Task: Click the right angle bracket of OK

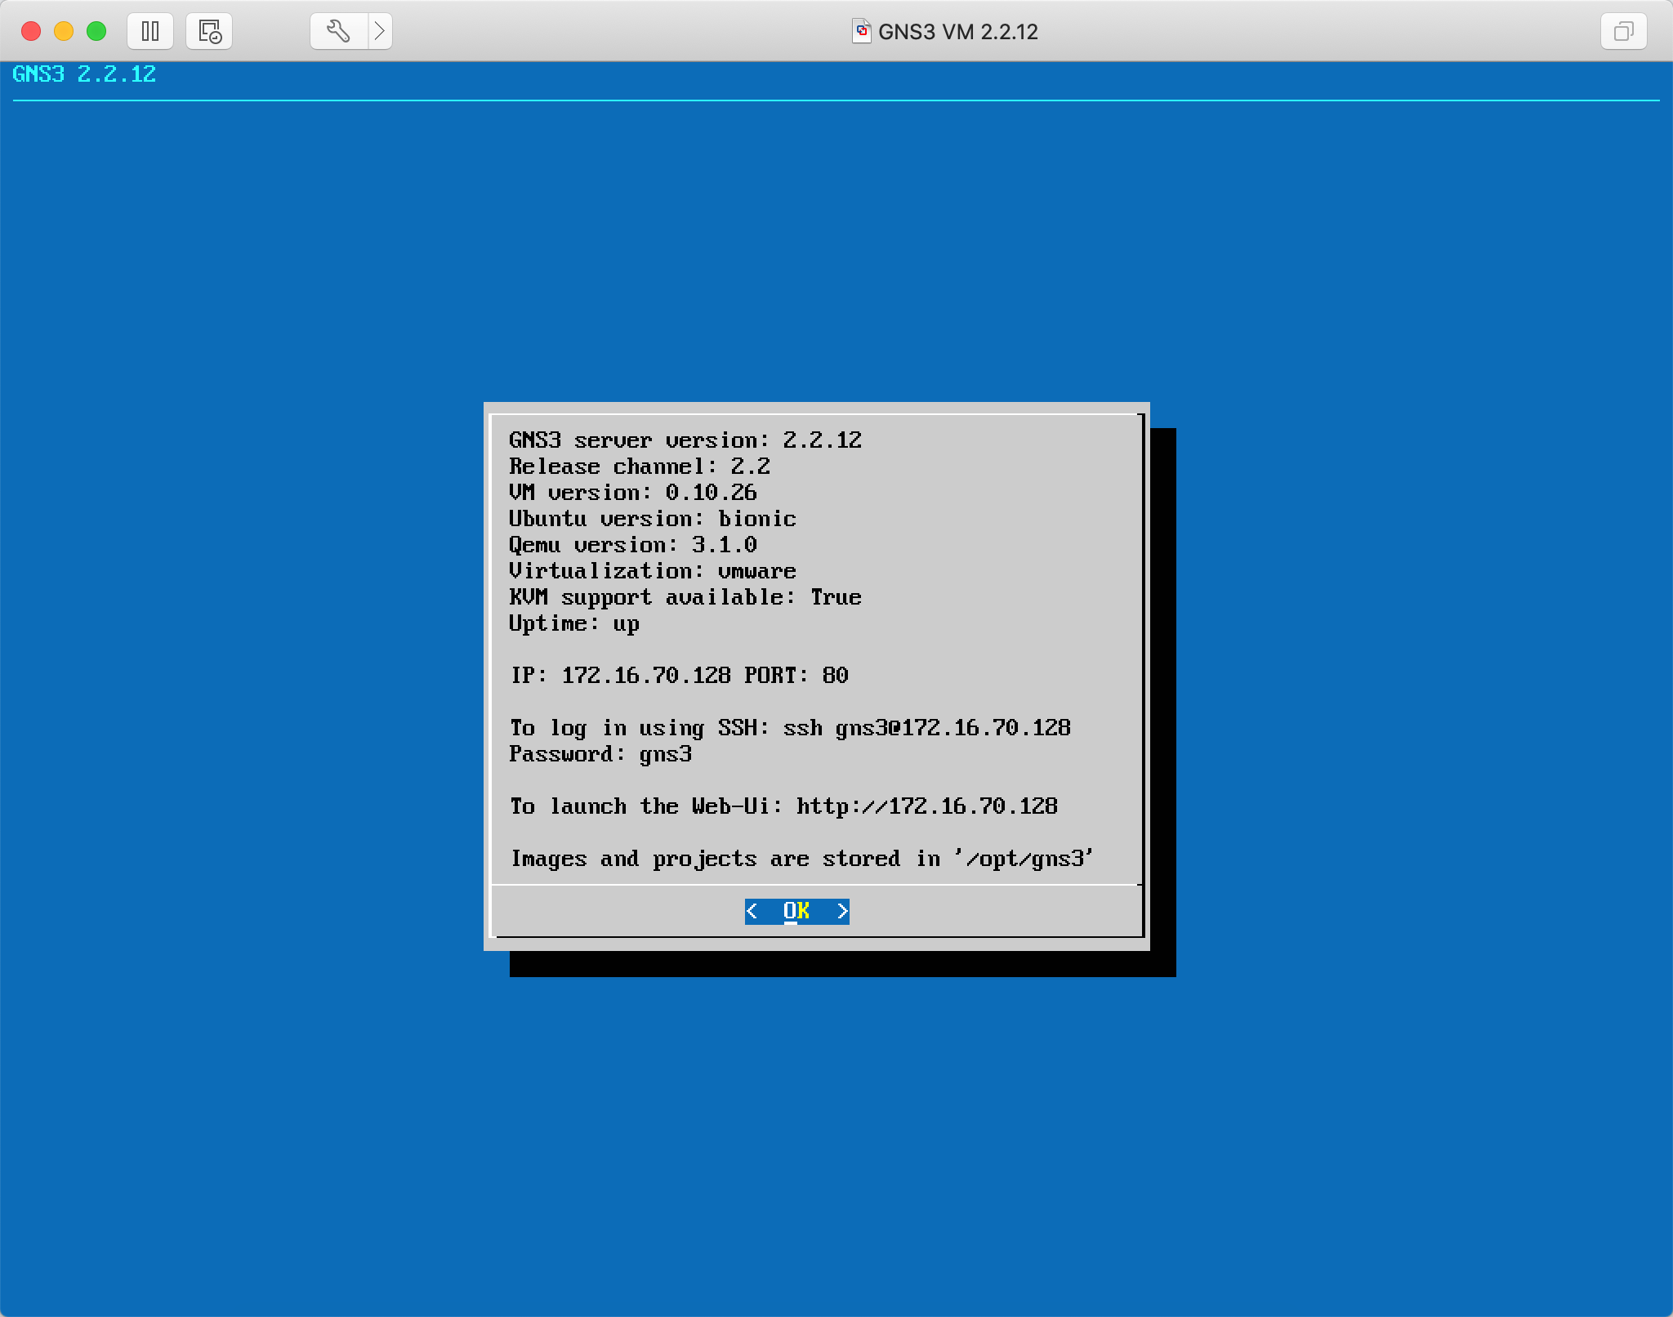Action: (842, 911)
